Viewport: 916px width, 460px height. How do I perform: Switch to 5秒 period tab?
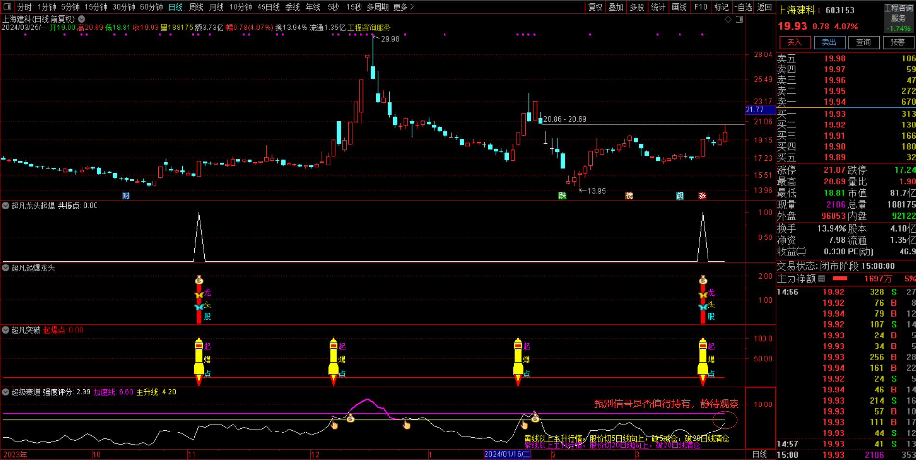[333, 7]
